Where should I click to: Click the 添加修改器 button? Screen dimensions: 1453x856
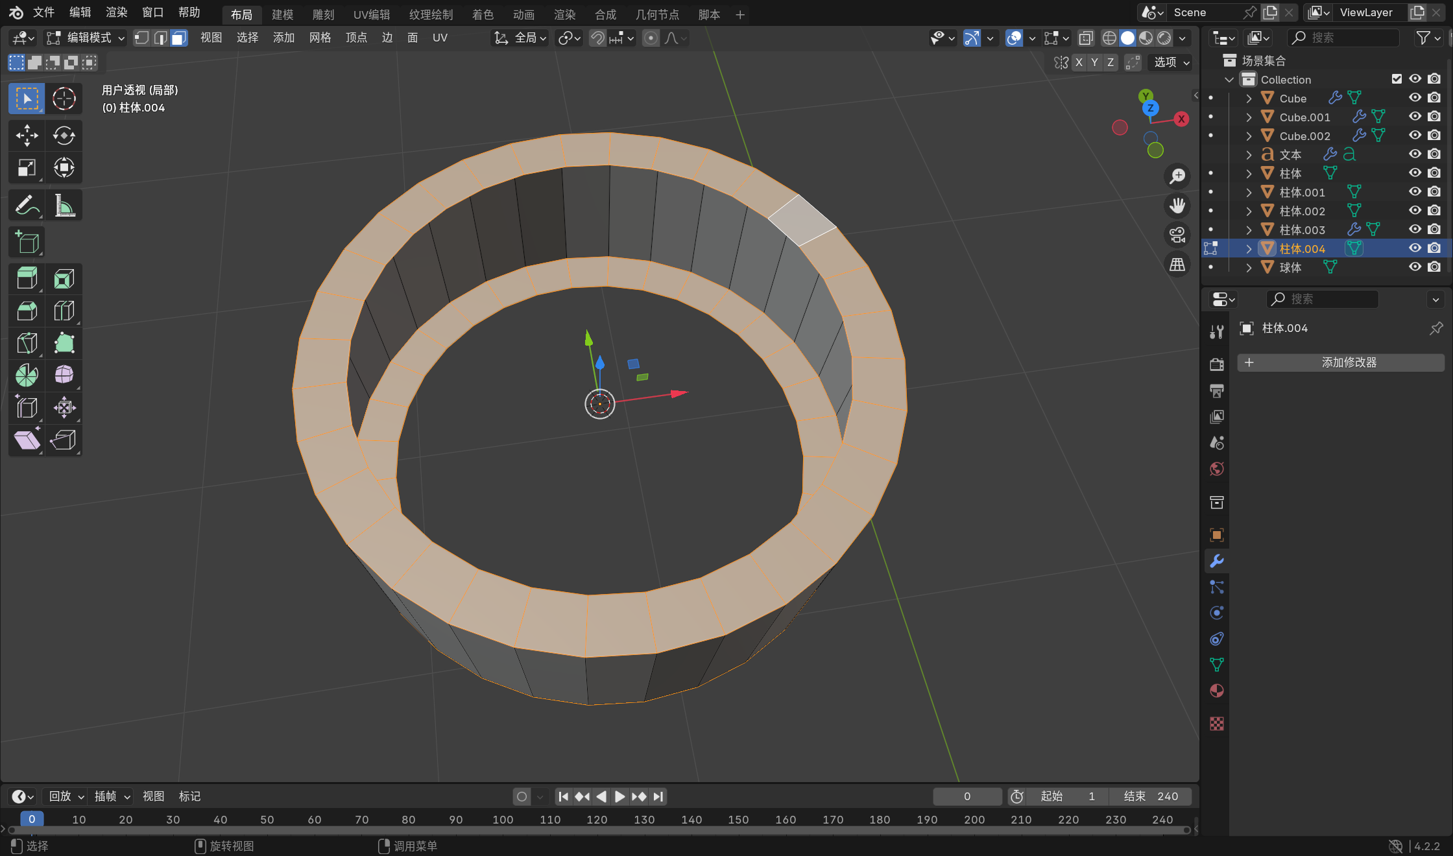tap(1340, 363)
